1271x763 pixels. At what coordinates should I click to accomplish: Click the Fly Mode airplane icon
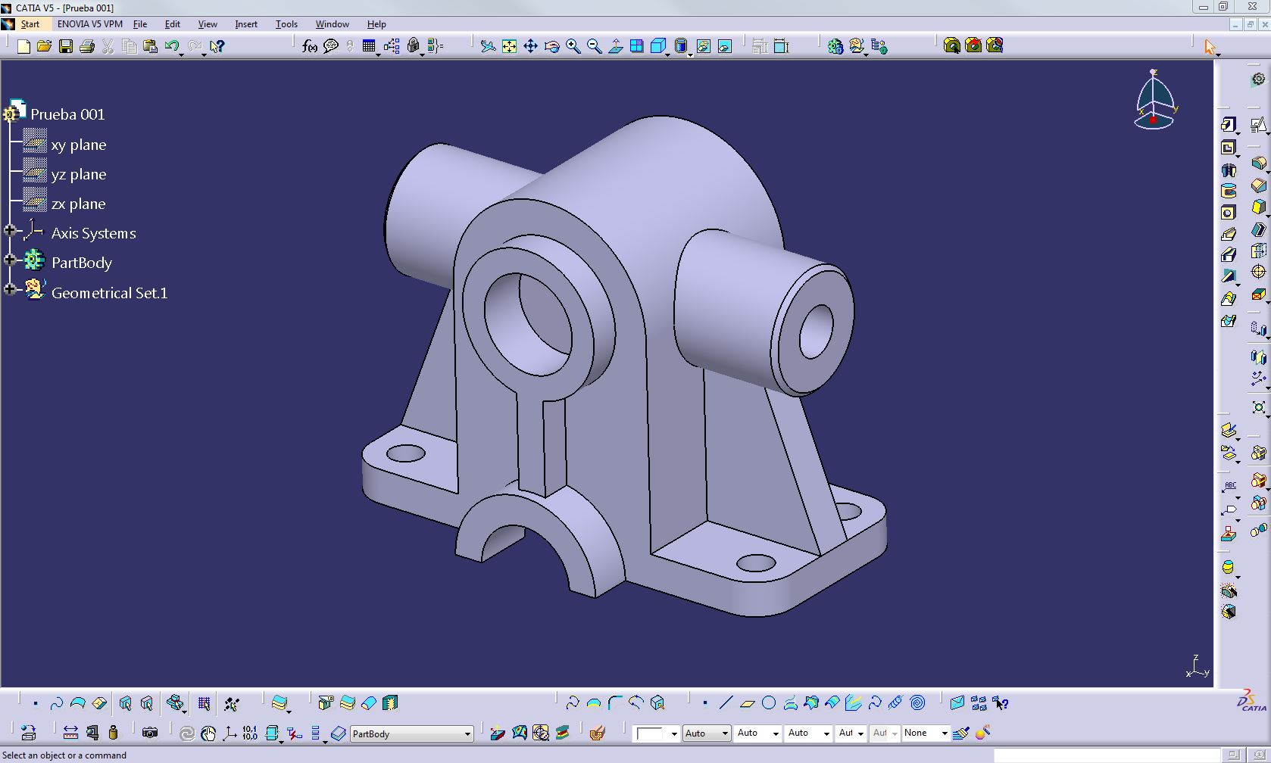coord(488,46)
